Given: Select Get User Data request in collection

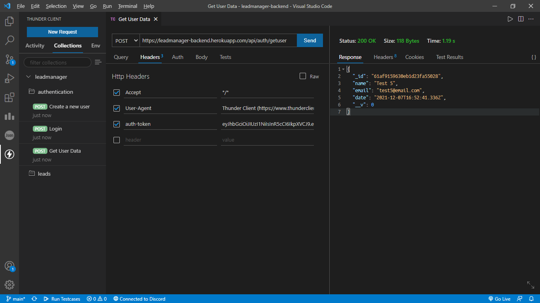Looking at the screenshot, I should coord(62,155).
